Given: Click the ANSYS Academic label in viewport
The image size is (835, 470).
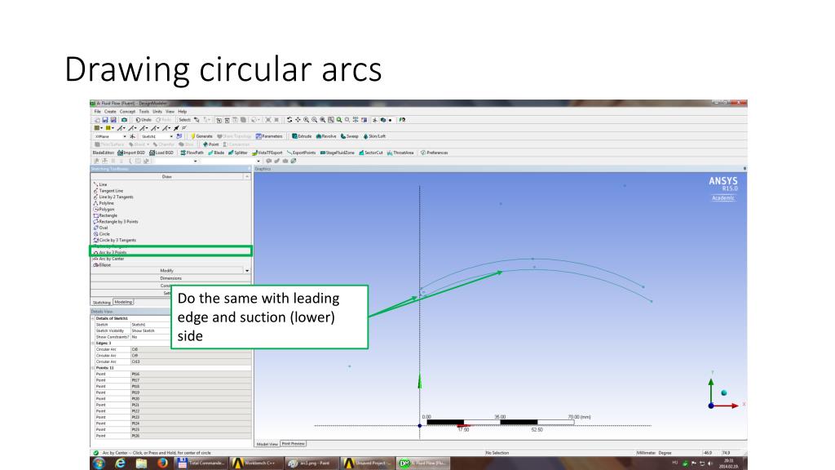Looking at the screenshot, I should click(722, 198).
